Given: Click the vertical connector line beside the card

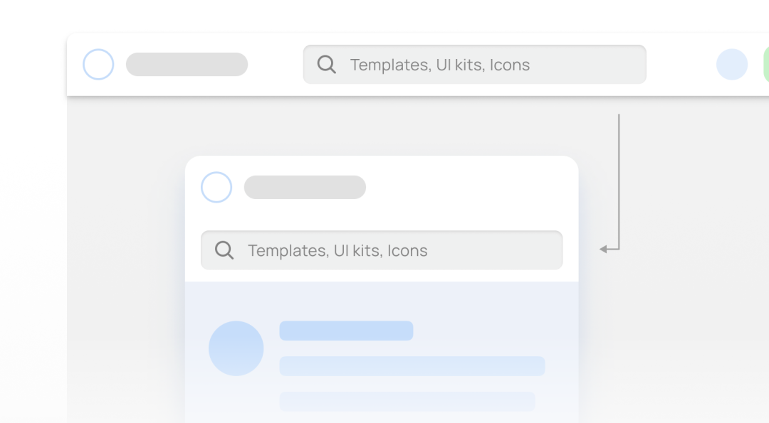Looking at the screenshot, I should (619, 181).
